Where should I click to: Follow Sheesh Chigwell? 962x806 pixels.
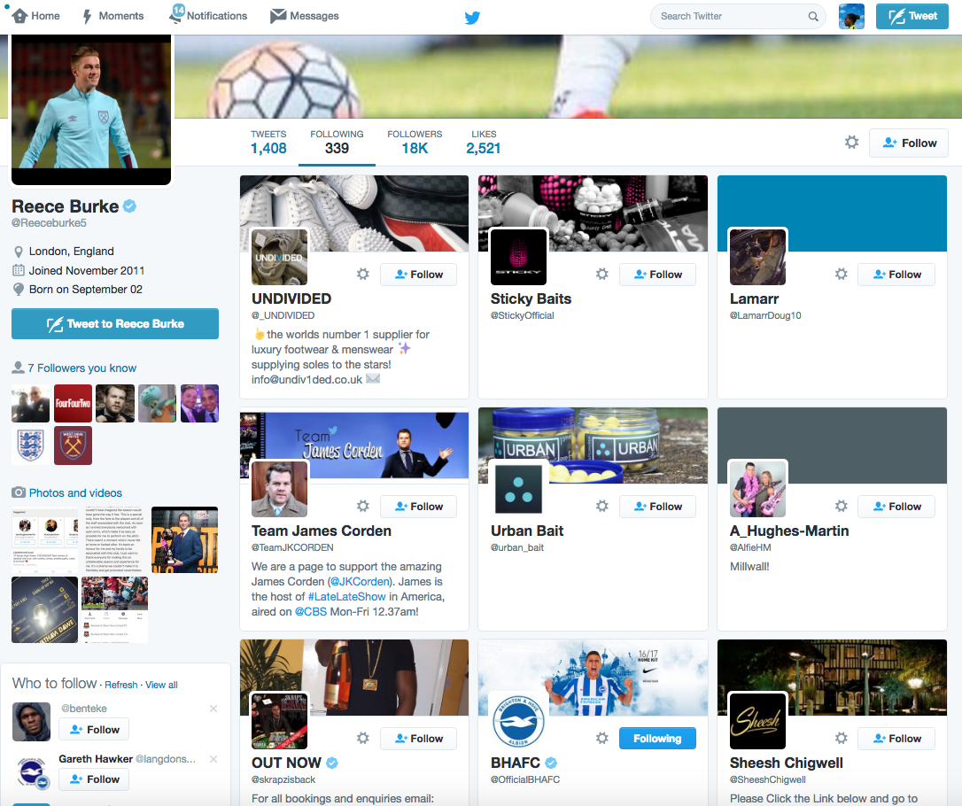pos(896,739)
